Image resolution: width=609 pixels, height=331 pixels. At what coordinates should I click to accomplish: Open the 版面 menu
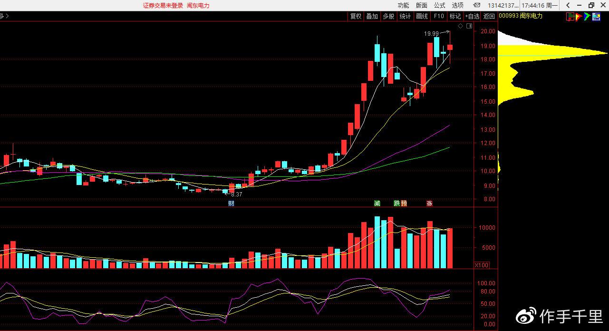421,5
